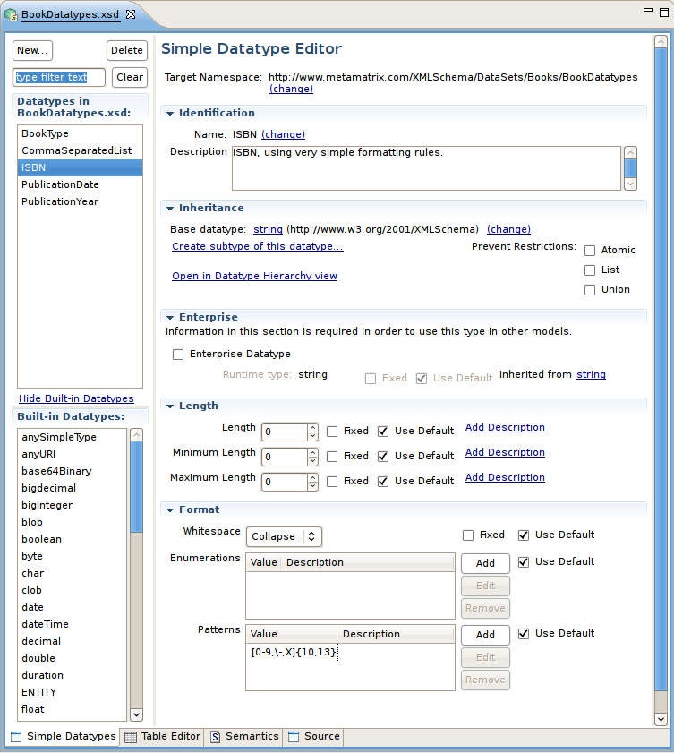Switch to the Table Editor tab
Screen dimensions: 674x753
(162, 737)
